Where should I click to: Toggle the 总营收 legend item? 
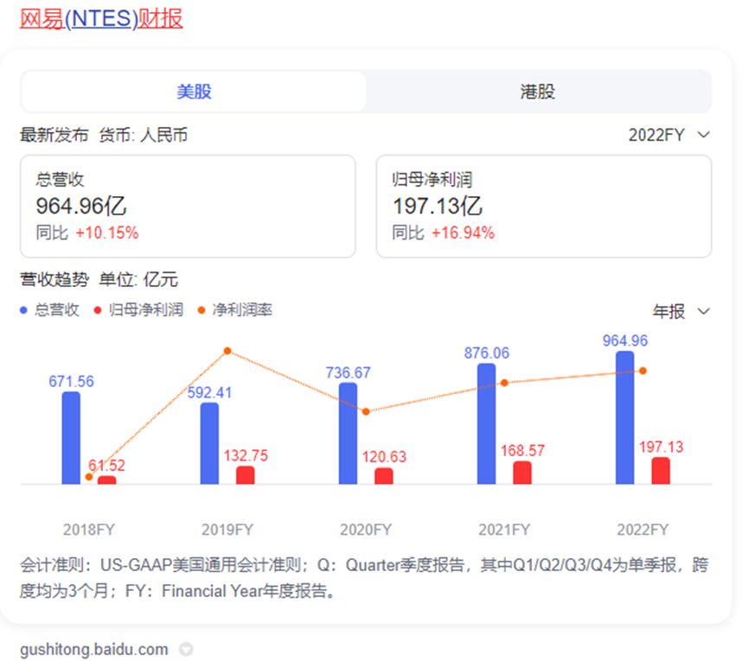49,310
